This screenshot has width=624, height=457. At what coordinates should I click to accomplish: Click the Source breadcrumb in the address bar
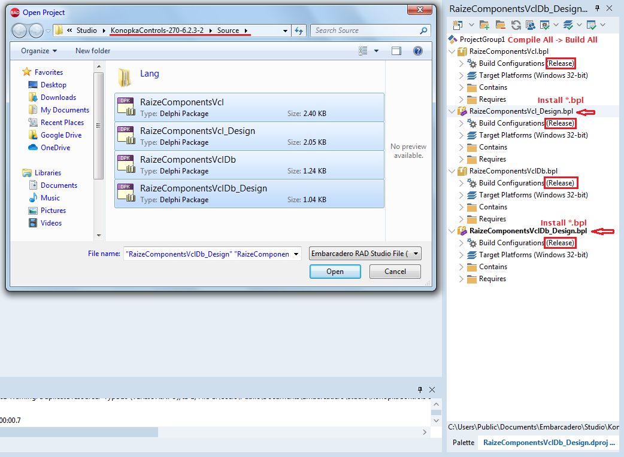(228, 31)
